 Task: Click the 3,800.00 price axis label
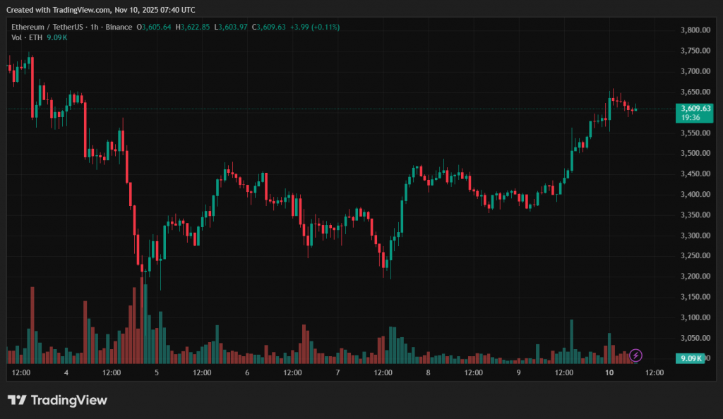click(x=695, y=30)
